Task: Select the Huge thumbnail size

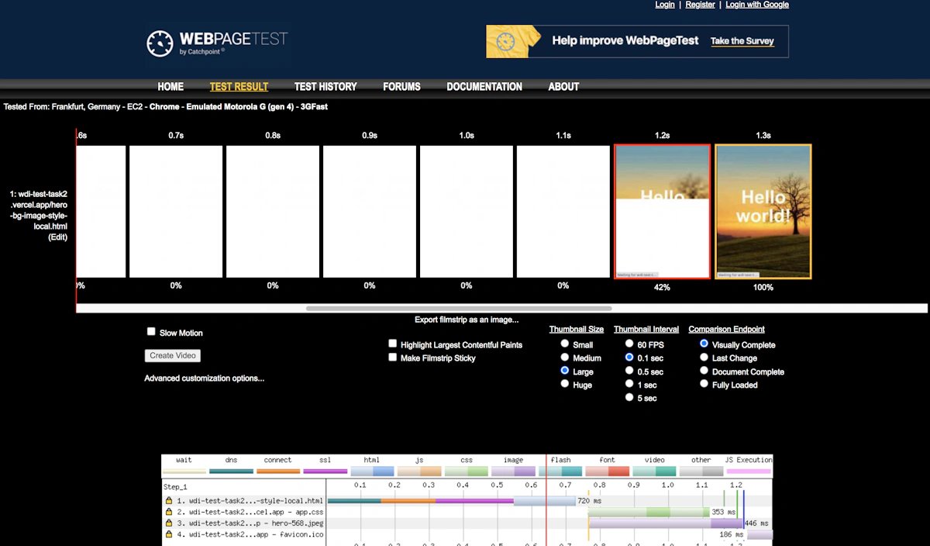Action: coord(565,384)
